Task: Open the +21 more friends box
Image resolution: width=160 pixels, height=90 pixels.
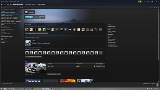Action: click(100, 30)
